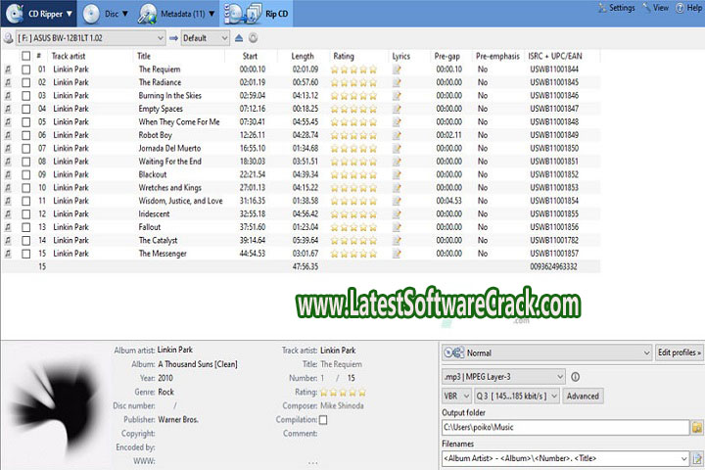Open the Metadata (11) menu
The image size is (705, 470).
[x=177, y=13]
